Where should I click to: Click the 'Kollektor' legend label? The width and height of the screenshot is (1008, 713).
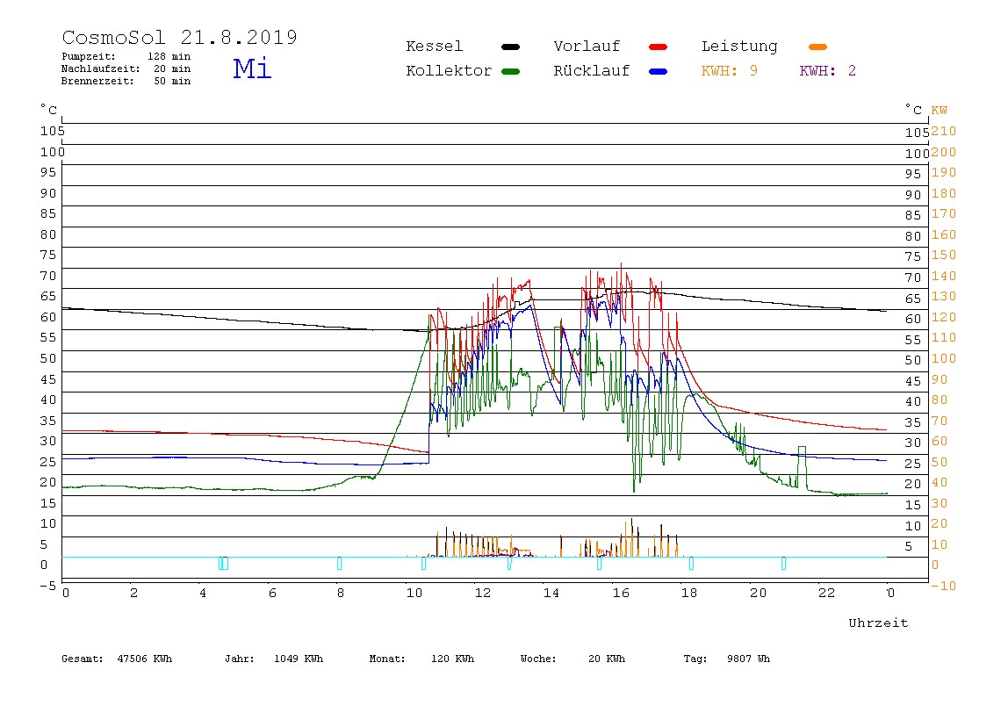click(x=449, y=71)
